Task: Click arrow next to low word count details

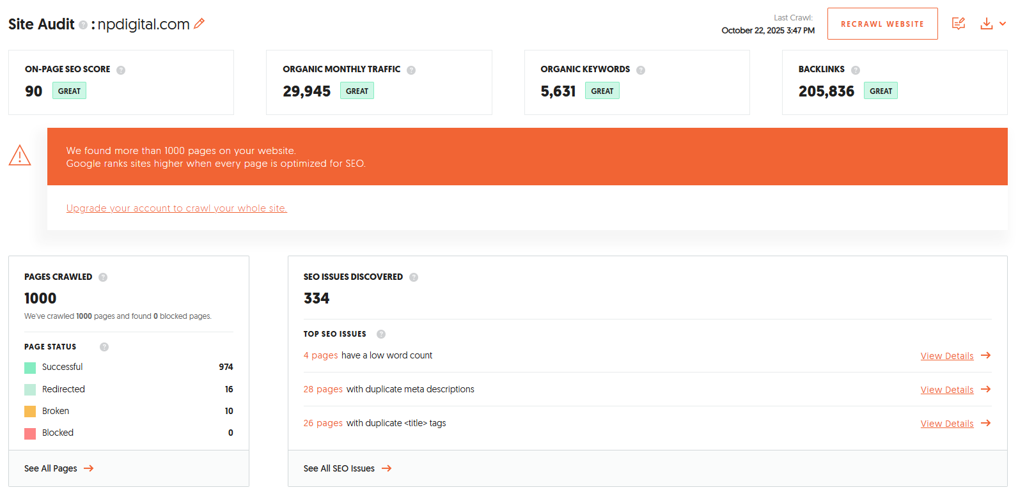Action: (986, 355)
